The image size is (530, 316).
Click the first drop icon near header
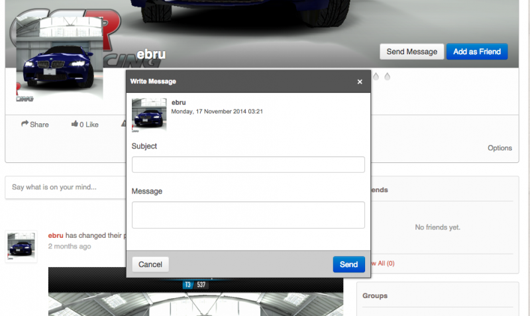(x=376, y=77)
